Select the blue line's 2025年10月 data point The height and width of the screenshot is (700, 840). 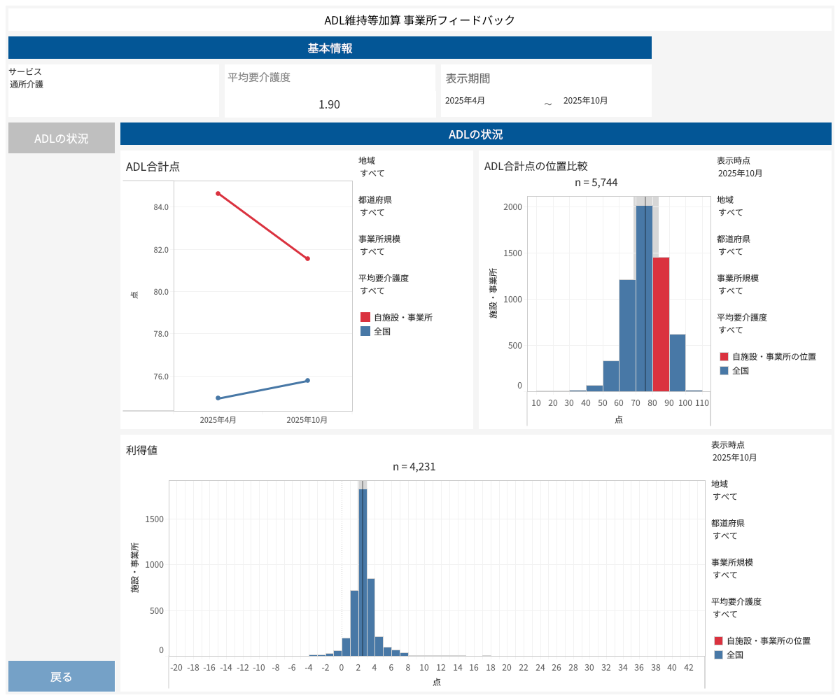point(307,381)
